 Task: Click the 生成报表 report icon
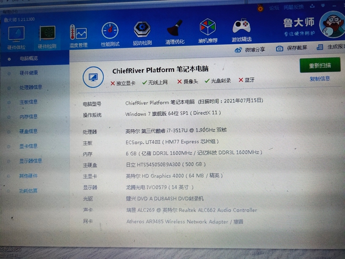[320, 47]
